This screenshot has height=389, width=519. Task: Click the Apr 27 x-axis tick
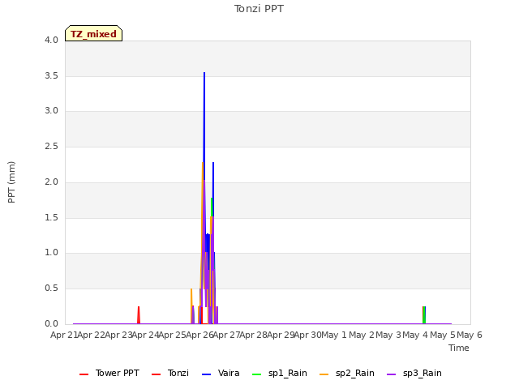coord(226,335)
